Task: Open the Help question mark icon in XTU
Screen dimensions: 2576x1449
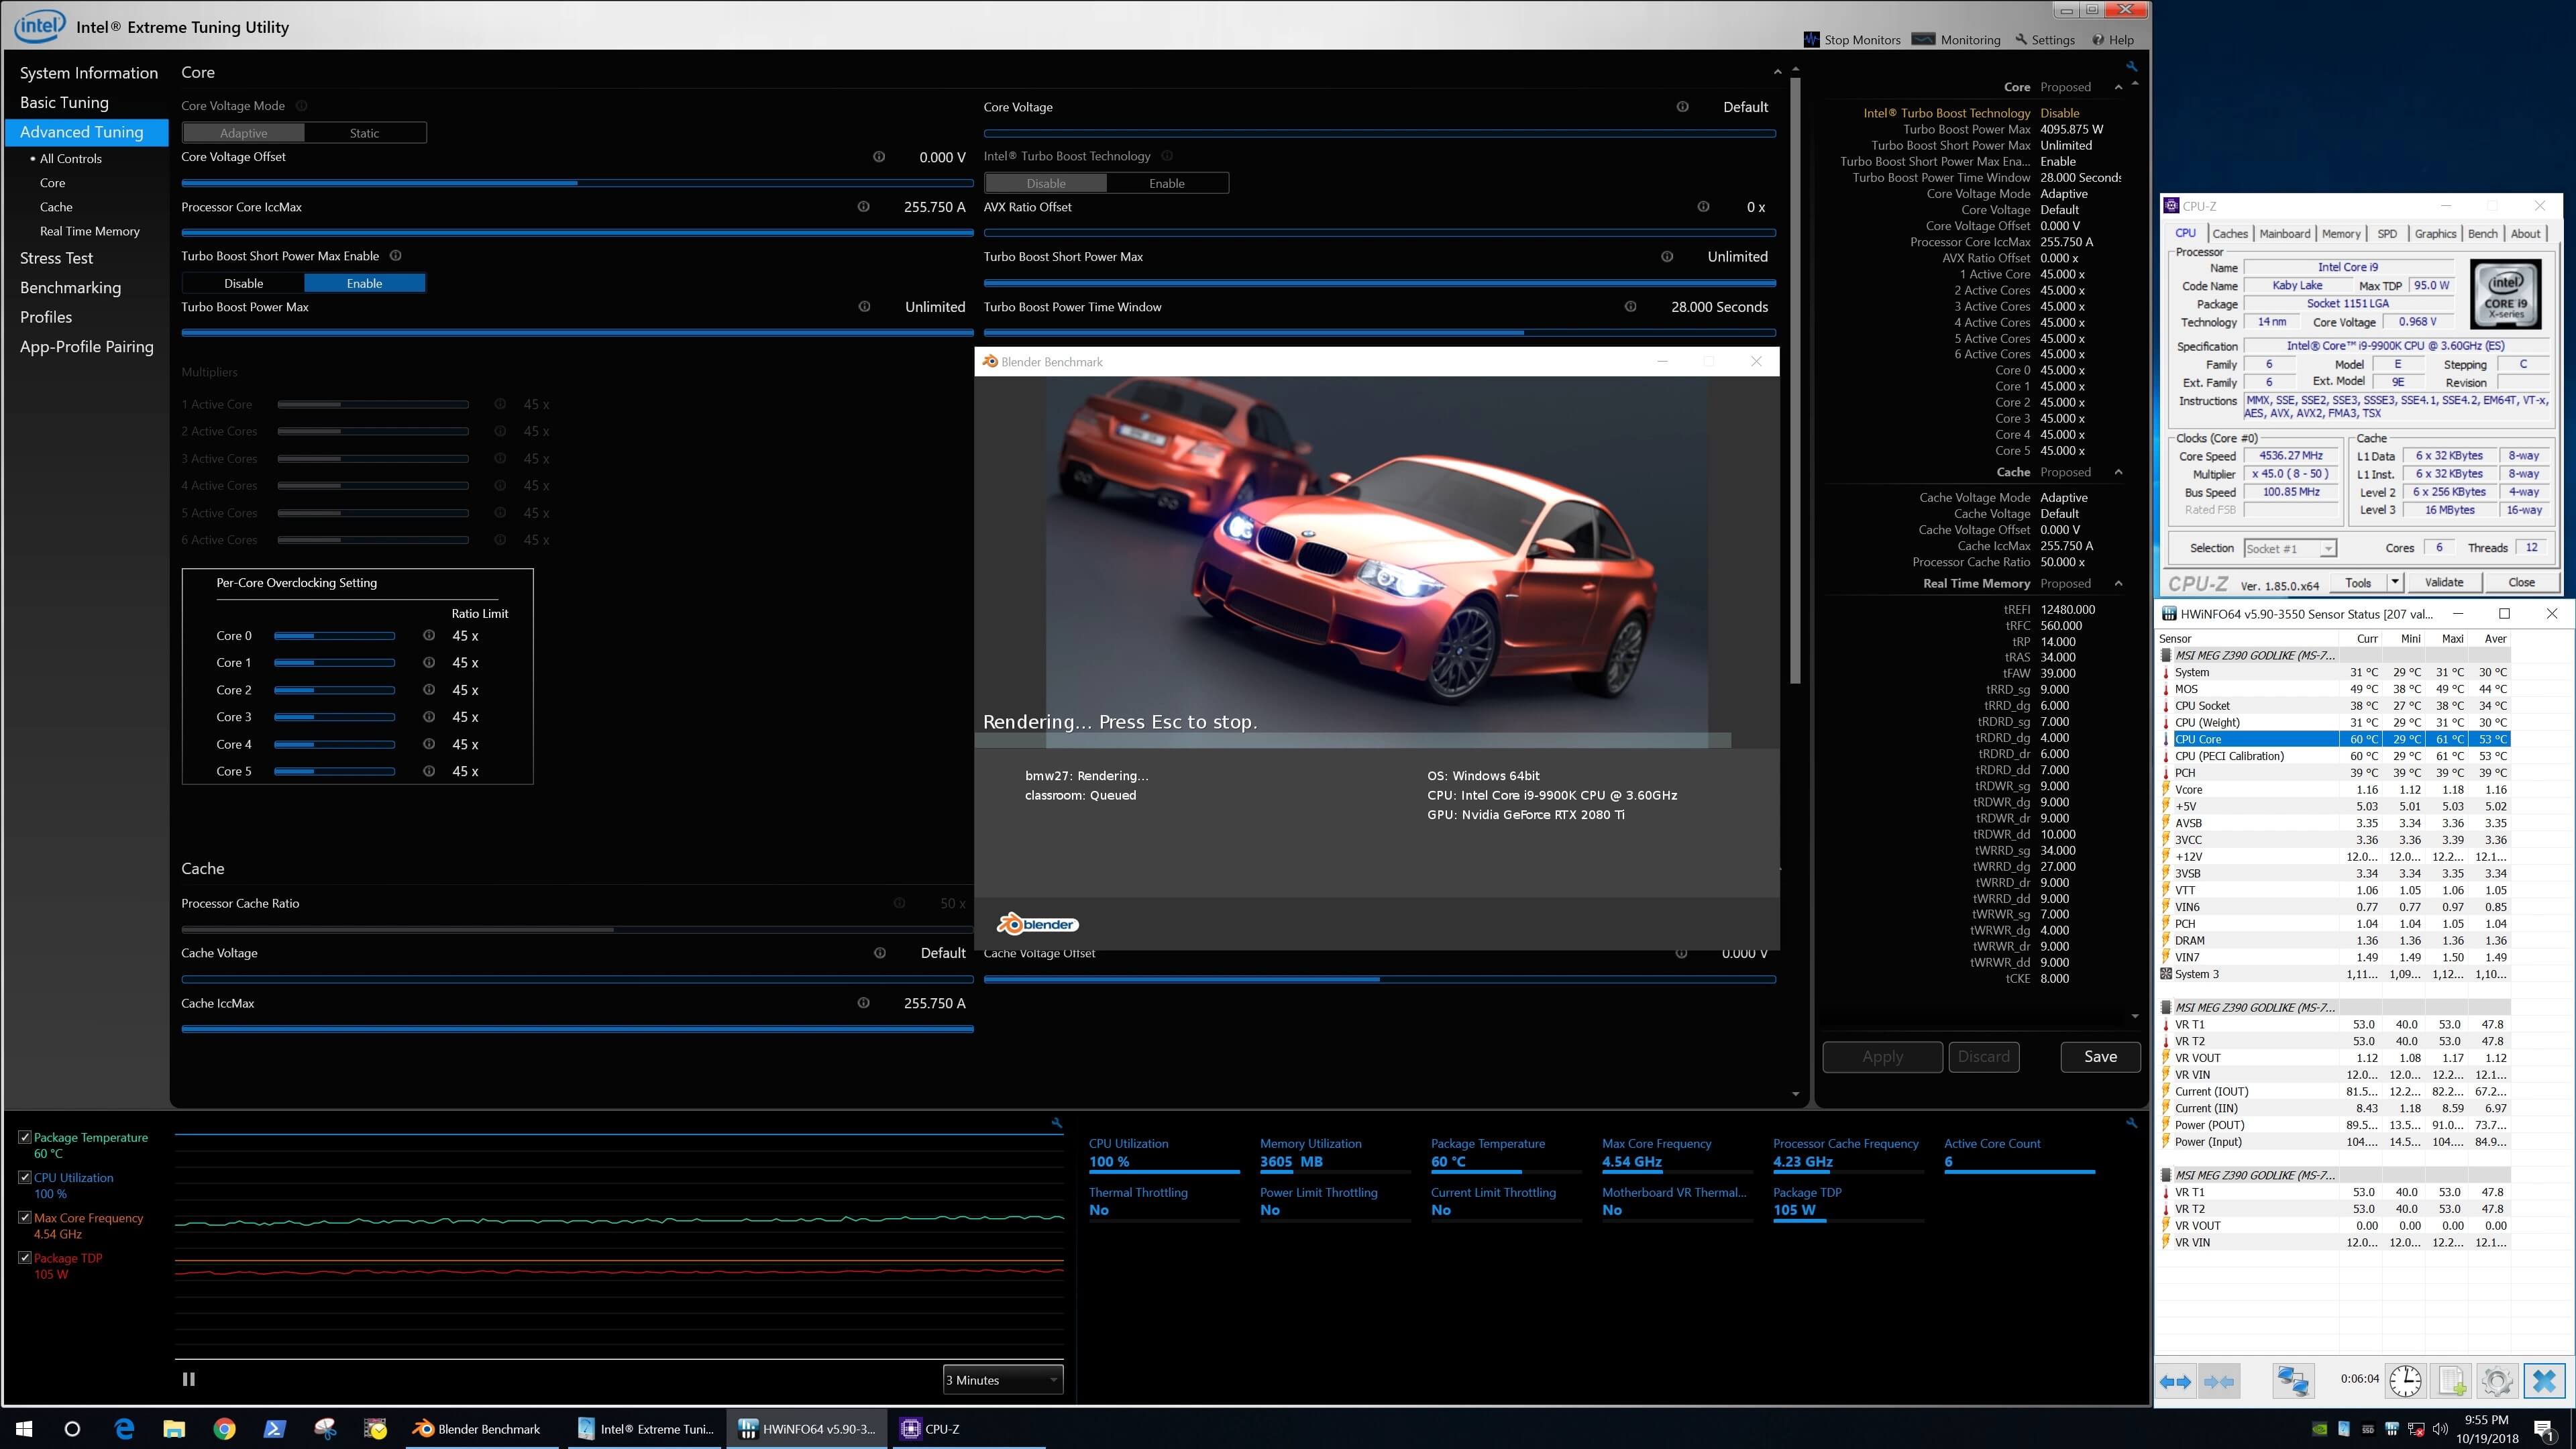Action: tap(2097, 40)
